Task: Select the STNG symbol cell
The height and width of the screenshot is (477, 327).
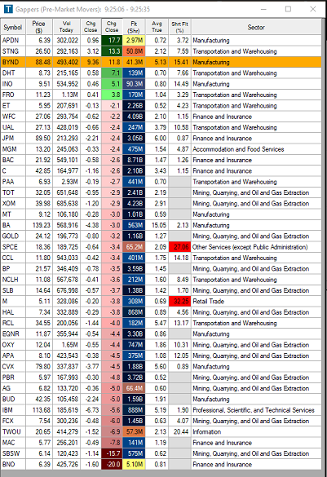Action: 13,51
